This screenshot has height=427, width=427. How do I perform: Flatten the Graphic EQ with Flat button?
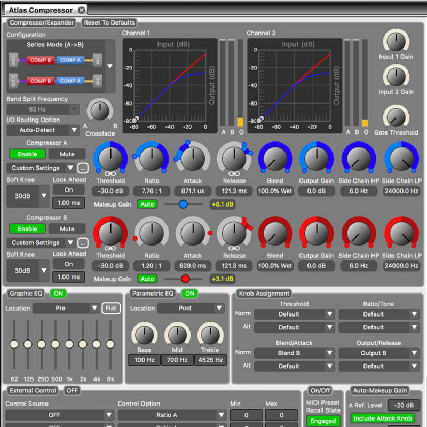point(111,308)
